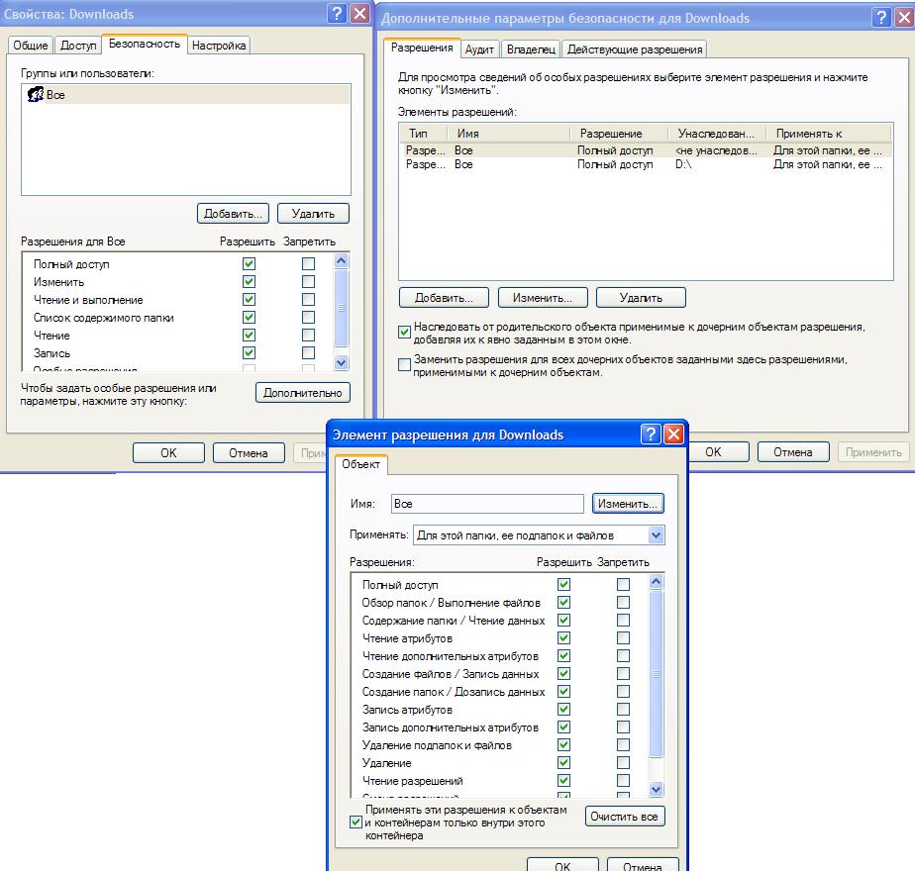
Task: Click the Применять к column header
Action: point(828,133)
